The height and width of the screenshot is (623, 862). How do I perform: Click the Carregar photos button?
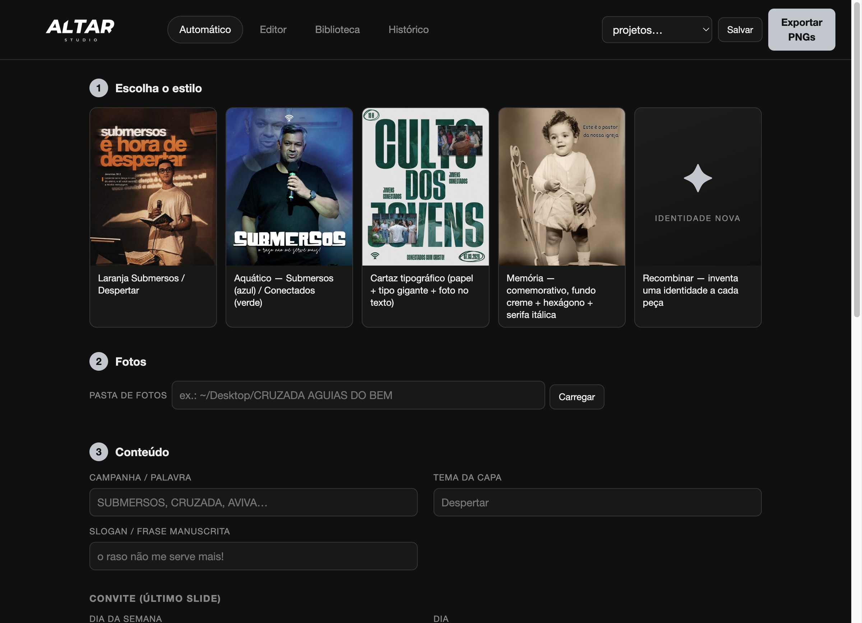click(x=576, y=397)
